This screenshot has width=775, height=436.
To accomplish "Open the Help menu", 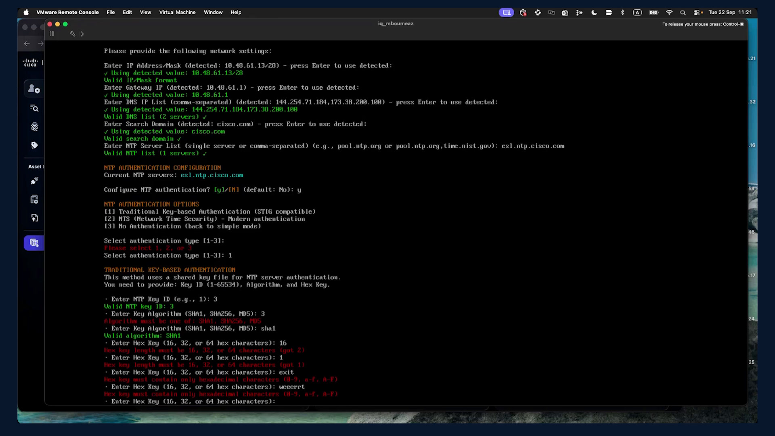I will click(x=236, y=13).
